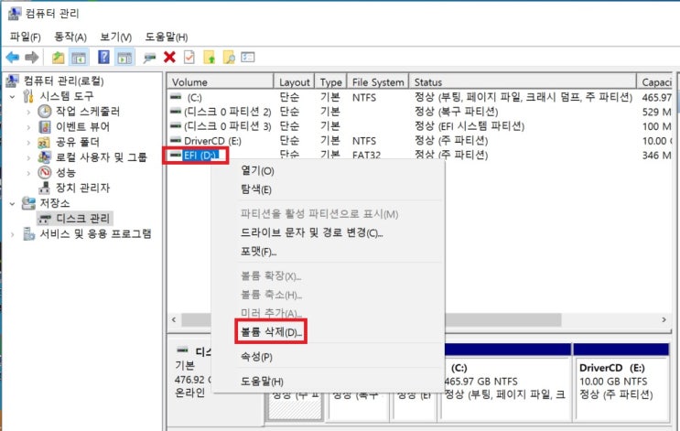Click the Performance (성능) icon
The height and width of the screenshot is (431, 680).
[44, 172]
